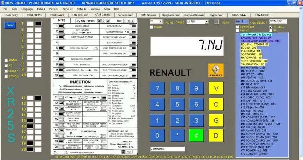The image size is (303, 160).
Task: Switch to the CAR ECU List tab
Action: tap(80, 15)
